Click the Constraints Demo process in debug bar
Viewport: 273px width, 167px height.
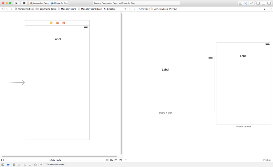click(55, 165)
